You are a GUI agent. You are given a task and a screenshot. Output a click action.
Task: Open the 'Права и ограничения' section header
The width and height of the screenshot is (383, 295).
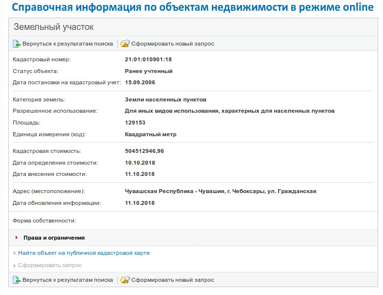pos(54,238)
